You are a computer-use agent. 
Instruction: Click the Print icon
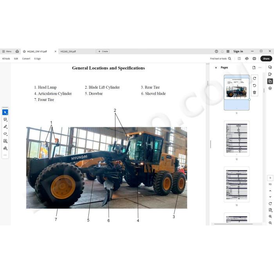pos(254,59)
